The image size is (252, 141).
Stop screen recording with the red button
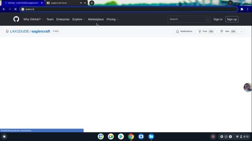click(213, 137)
